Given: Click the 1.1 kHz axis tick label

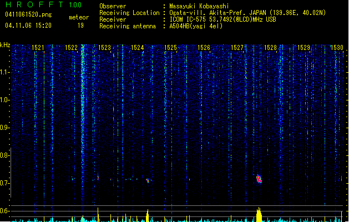Looking at the screenshot, I should pyautogui.click(x=4, y=72).
